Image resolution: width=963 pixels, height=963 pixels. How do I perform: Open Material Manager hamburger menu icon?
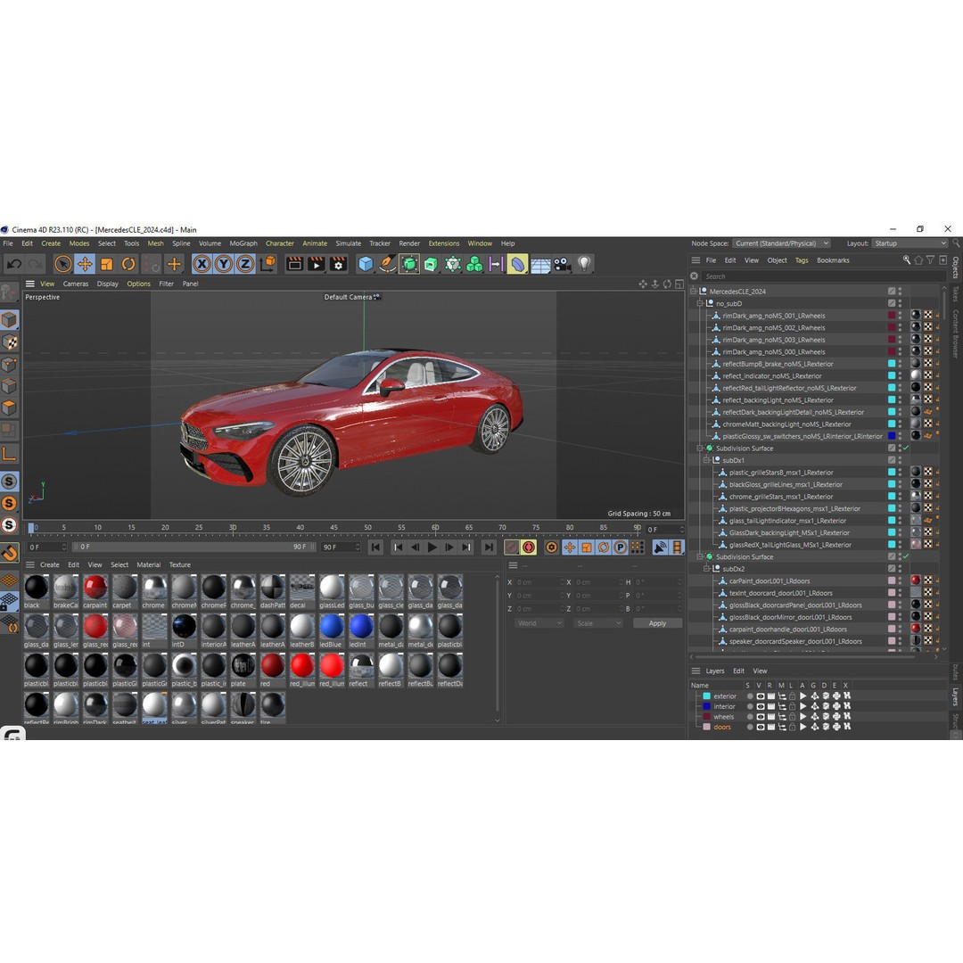(30, 564)
